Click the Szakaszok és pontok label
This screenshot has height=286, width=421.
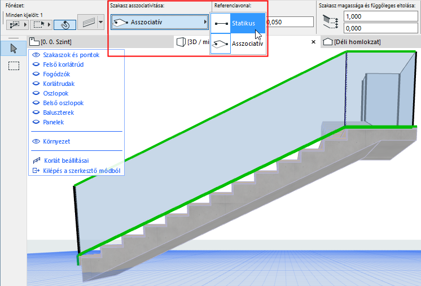[x=71, y=55]
